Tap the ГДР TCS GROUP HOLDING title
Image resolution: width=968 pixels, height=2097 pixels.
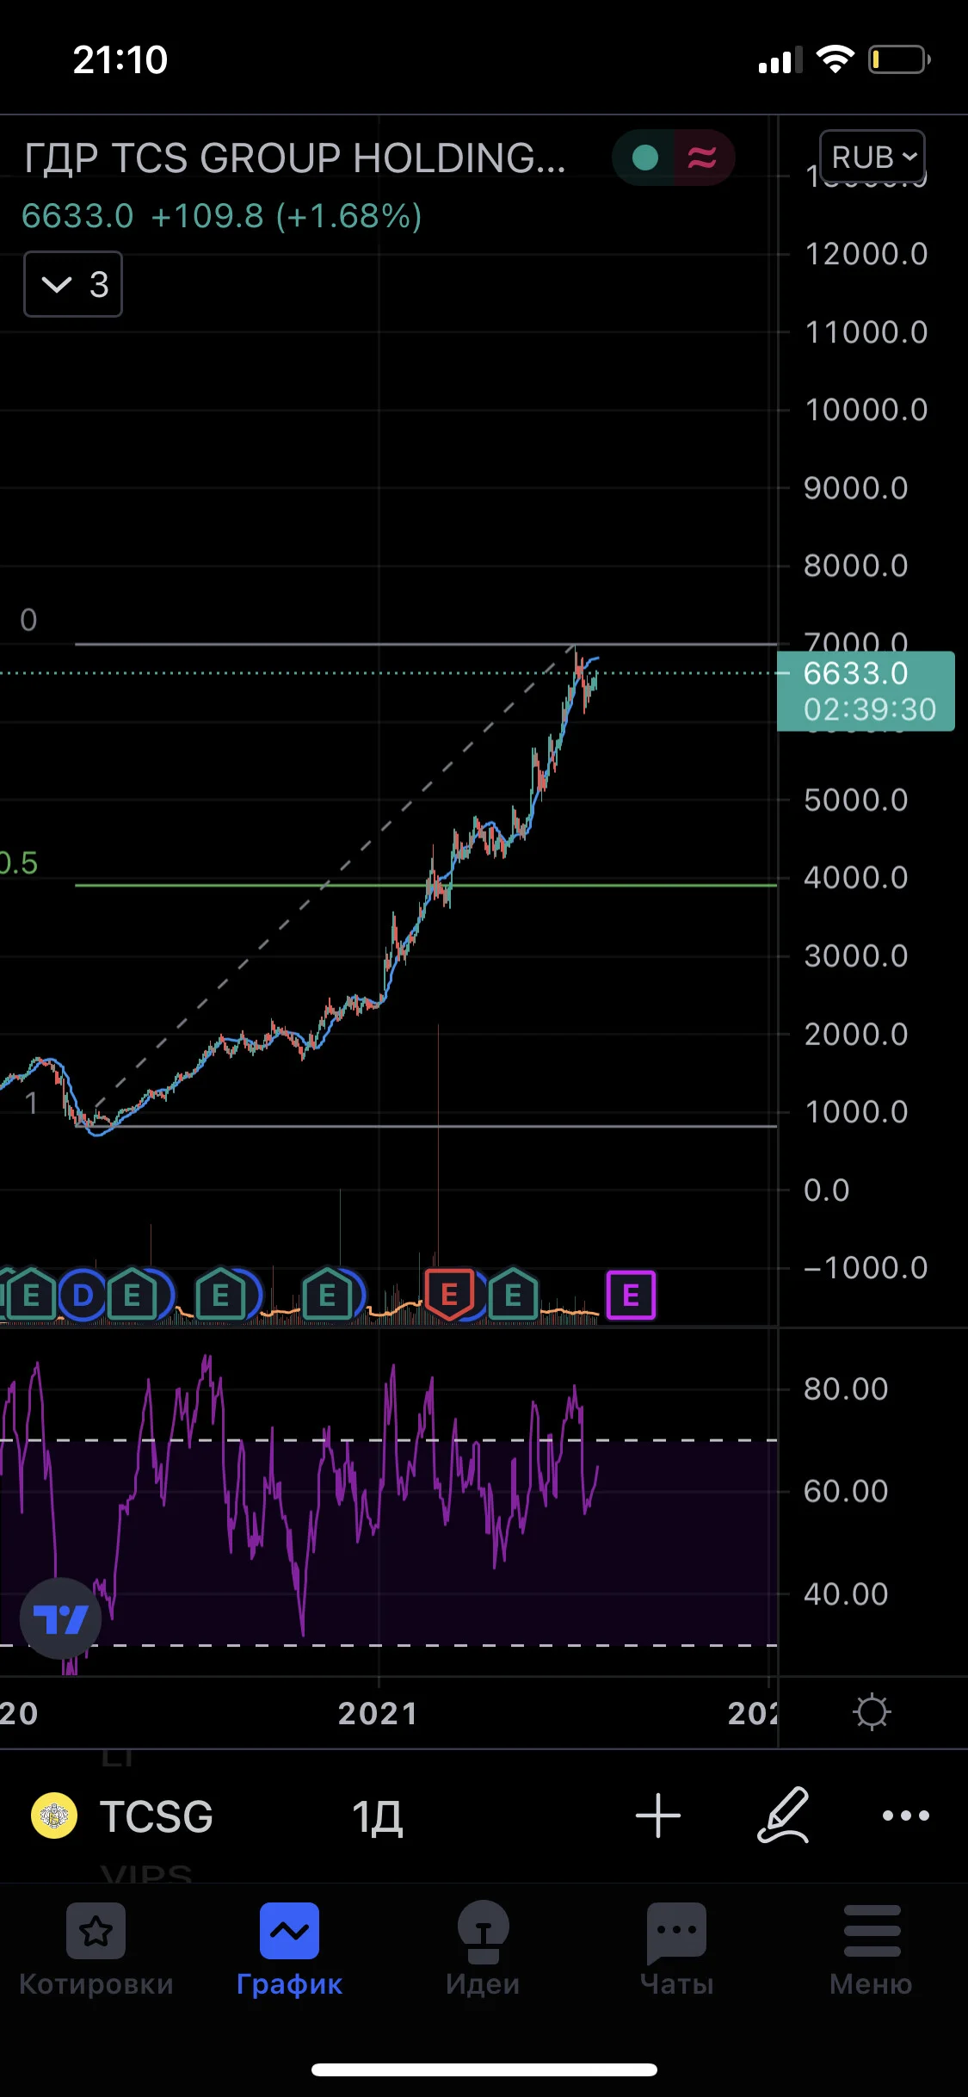(x=295, y=158)
